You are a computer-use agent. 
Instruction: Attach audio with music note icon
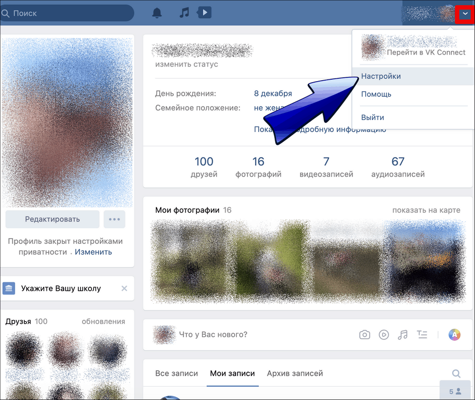(x=403, y=335)
